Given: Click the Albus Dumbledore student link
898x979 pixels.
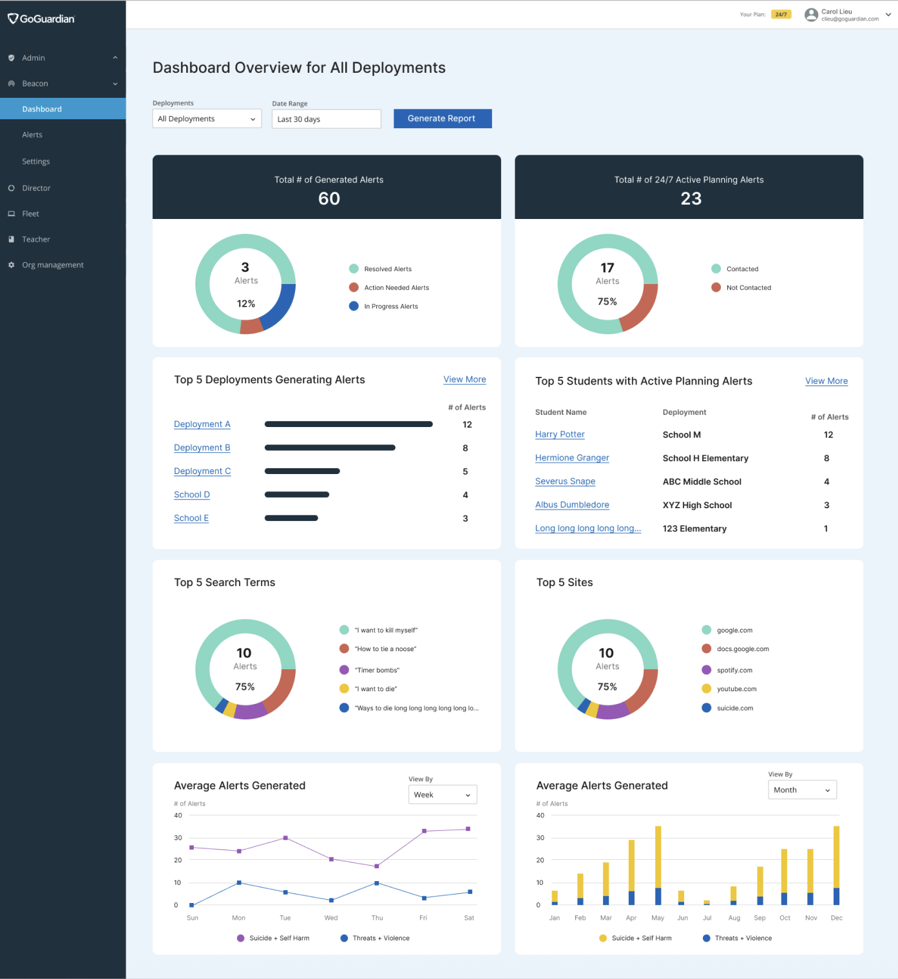Looking at the screenshot, I should coord(572,505).
